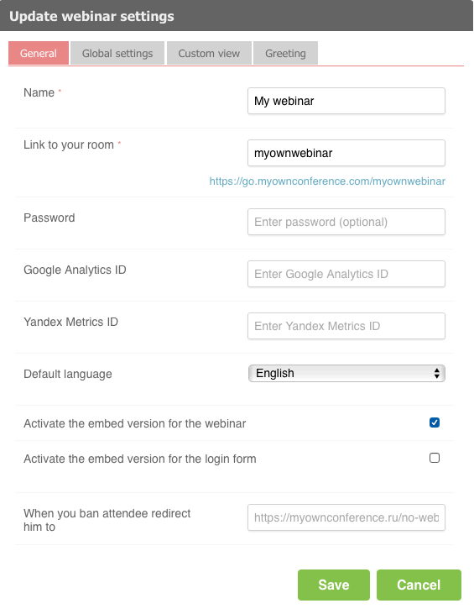Uncheck embed version for the webinar
The image size is (474, 614).
[x=435, y=422]
